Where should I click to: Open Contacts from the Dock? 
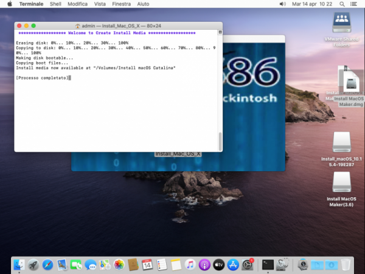pos(133,265)
